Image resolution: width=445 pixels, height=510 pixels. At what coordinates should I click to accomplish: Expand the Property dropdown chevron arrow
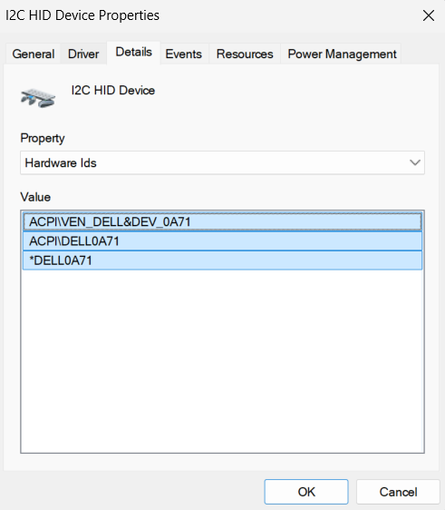coord(415,162)
